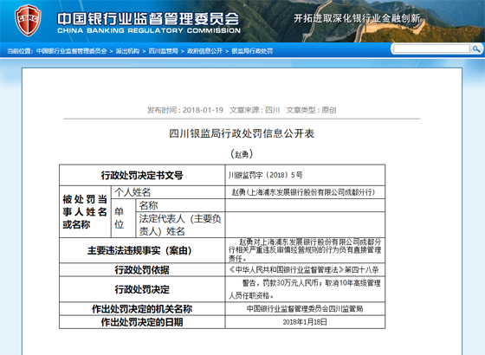Screen dimensions: 485x355
Task: Open 银监局行政处罚 breadcrumb link
Action: pos(252,51)
